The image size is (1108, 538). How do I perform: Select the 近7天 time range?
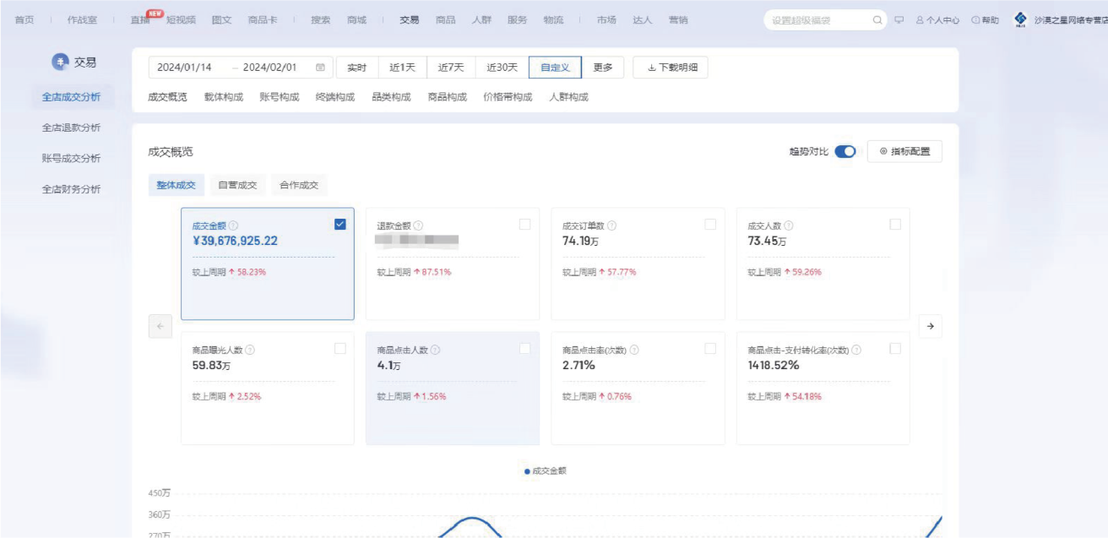click(451, 68)
